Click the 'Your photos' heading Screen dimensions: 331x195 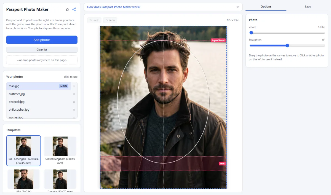click(x=15, y=77)
